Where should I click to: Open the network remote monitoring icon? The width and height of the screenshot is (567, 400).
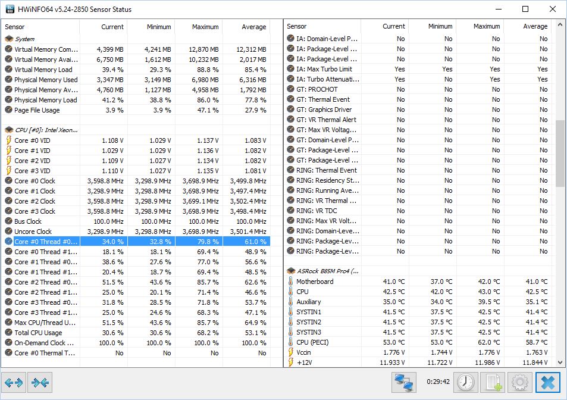click(403, 382)
